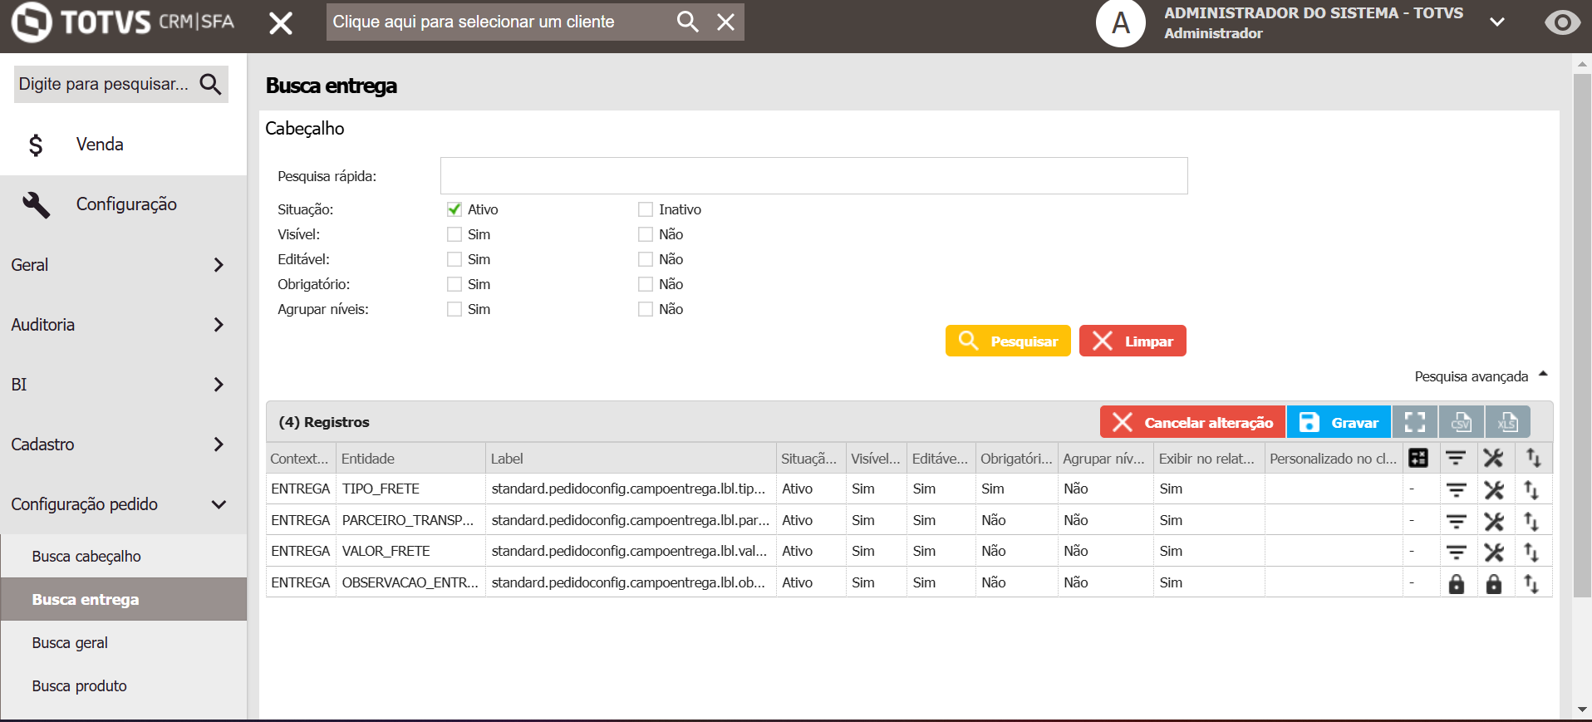Check Visível Não checkbox
Screen dimensions: 1592x722
646,234
